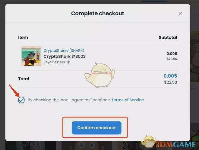
Task: Click the Item column header
Action: click(x=23, y=38)
